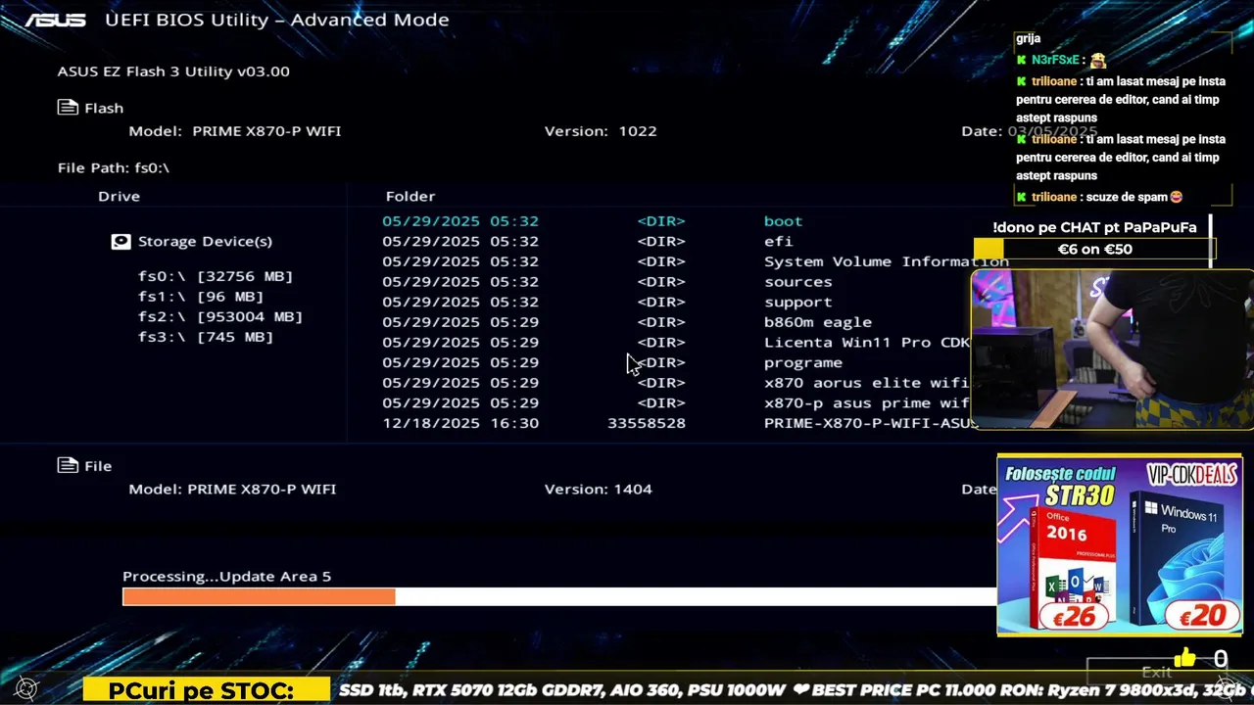Click trilioane's 'scuze de spam' chat message
The height and width of the screenshot is (705, 1254).
[x=1100, y=197]
